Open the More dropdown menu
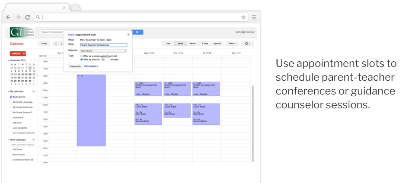Screen dimensions: 412x183 232,44
